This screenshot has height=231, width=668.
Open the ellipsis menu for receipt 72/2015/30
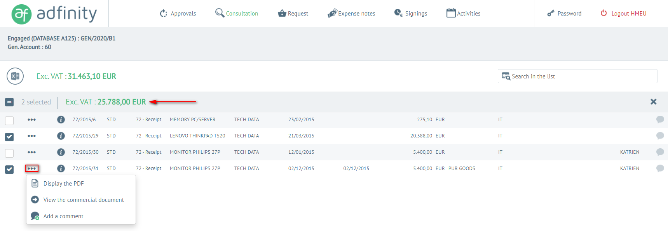tap(31, 152)
